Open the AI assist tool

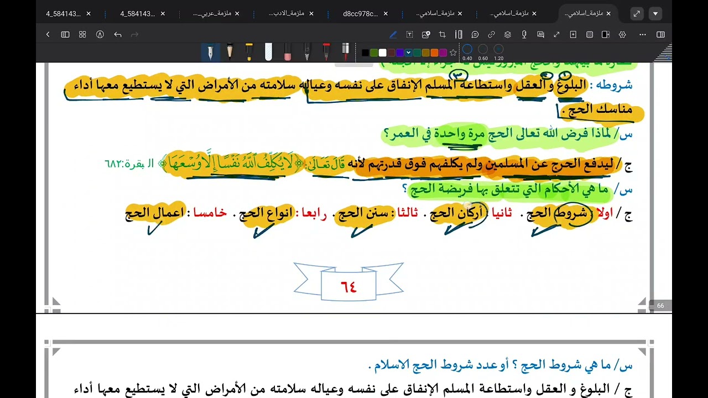(x=540, y=34)
